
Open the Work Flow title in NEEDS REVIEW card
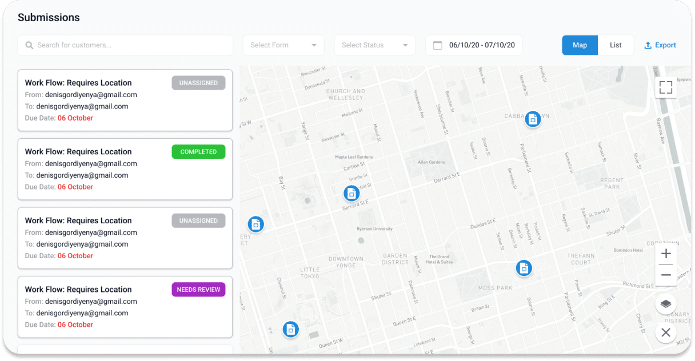pos(78,290)
